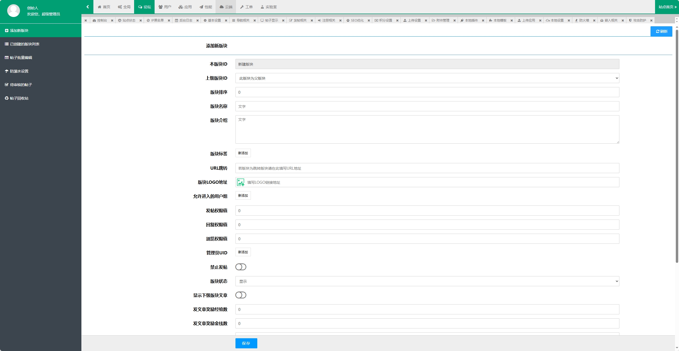Click the 版块介绍 text area

coord(427,129)
